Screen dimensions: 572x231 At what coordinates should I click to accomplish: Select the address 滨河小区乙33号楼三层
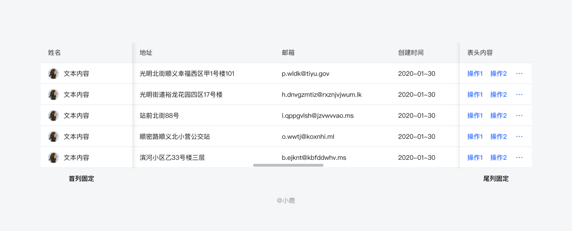(x=172, y=157)
